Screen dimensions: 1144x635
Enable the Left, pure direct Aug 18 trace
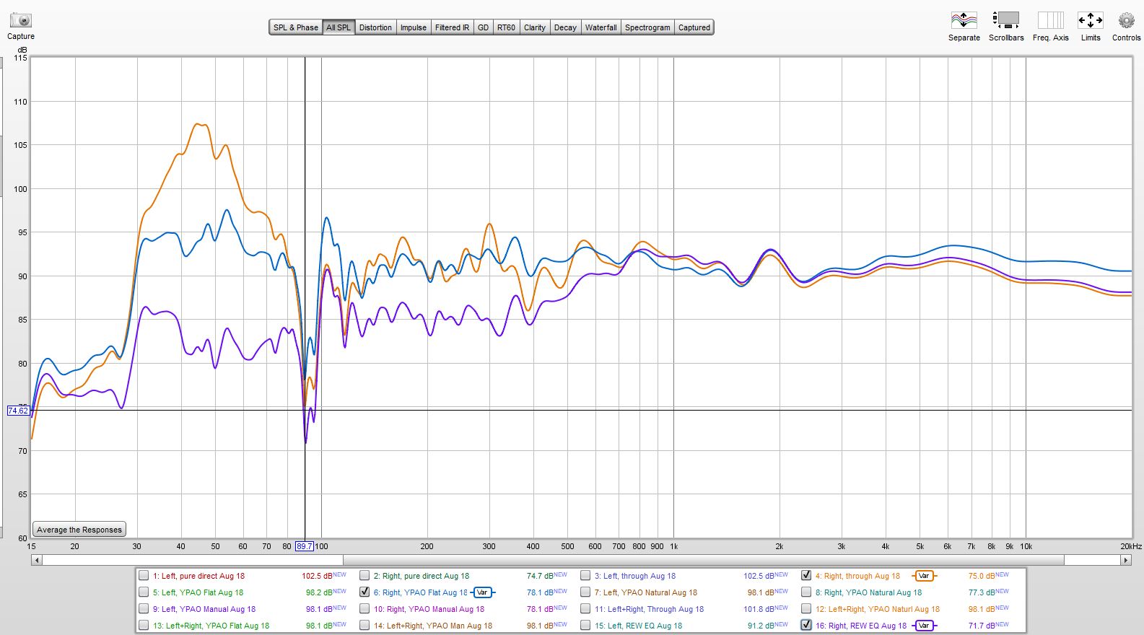pyautogui.click(x=144, y=576)
